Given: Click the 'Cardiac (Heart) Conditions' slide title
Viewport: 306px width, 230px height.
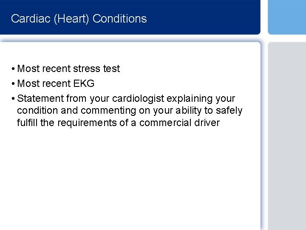Looking at the screenshot, I should pyautogui.click(x=79, y=19).
